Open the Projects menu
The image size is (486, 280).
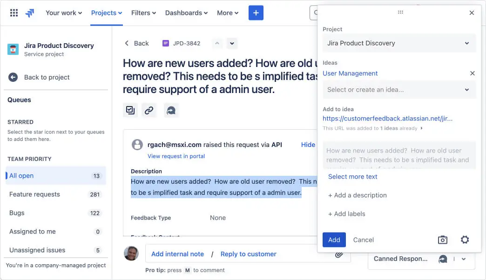106,13
